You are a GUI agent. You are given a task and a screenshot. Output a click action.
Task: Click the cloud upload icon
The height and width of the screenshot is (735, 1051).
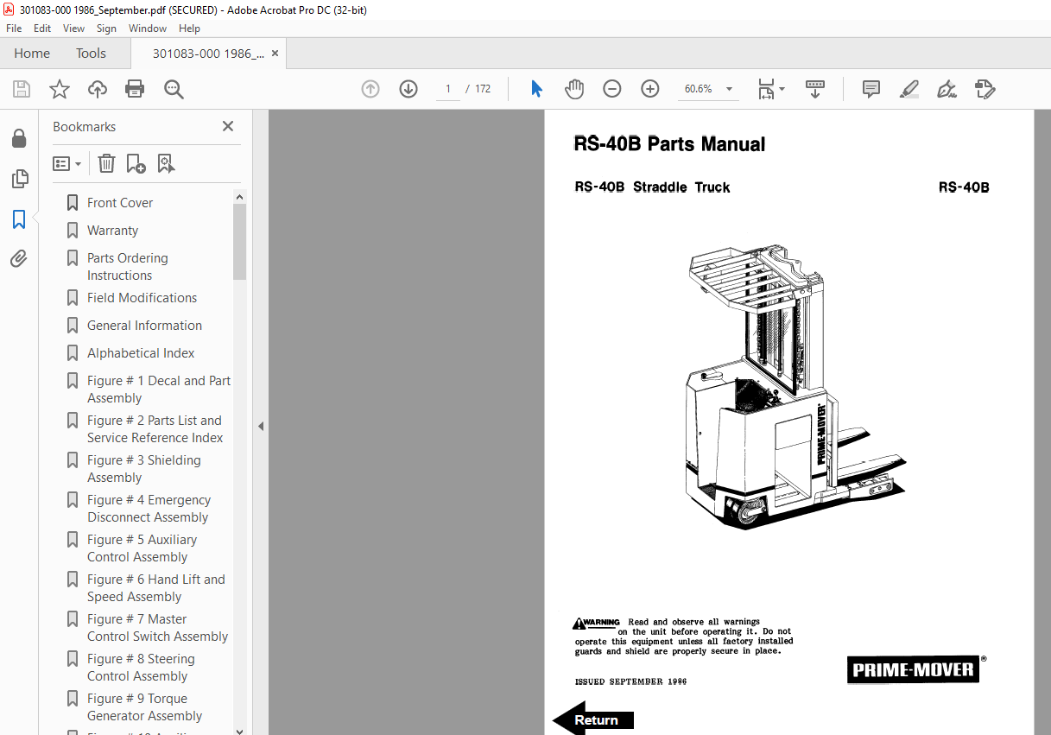pos(98,89)
